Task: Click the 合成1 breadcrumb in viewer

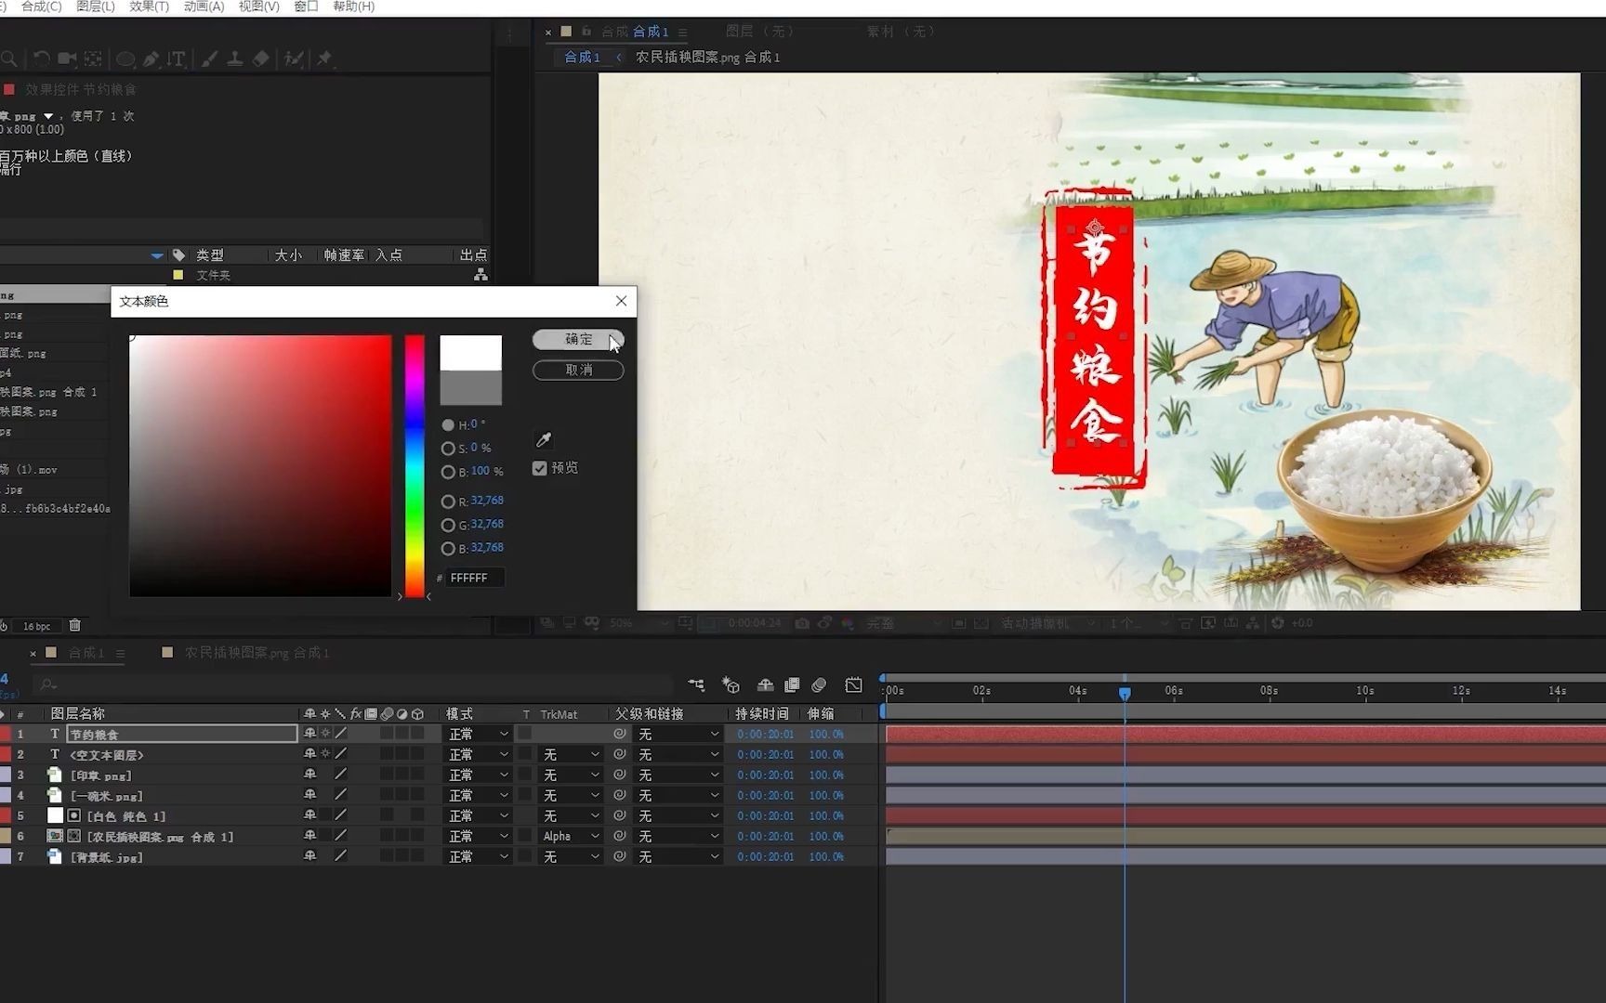Action: [582, 57]
